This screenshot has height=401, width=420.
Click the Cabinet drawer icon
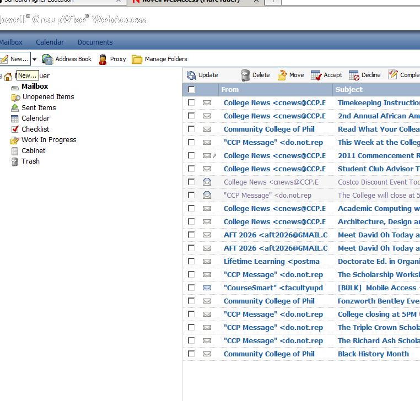[15, 151]
